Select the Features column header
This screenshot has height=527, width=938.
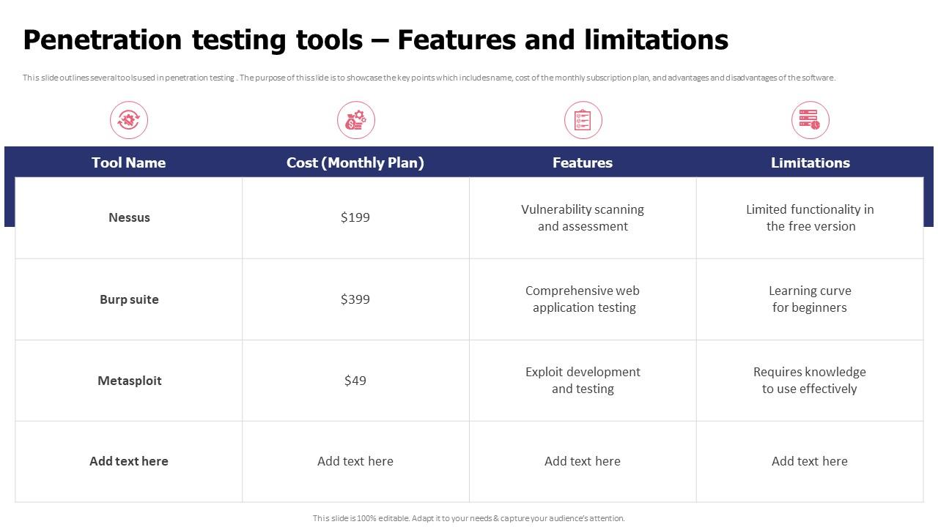pos(583,162)
